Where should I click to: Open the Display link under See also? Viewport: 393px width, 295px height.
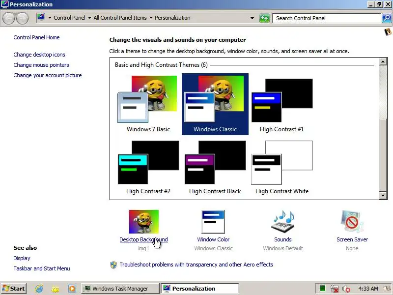point(22,258)
